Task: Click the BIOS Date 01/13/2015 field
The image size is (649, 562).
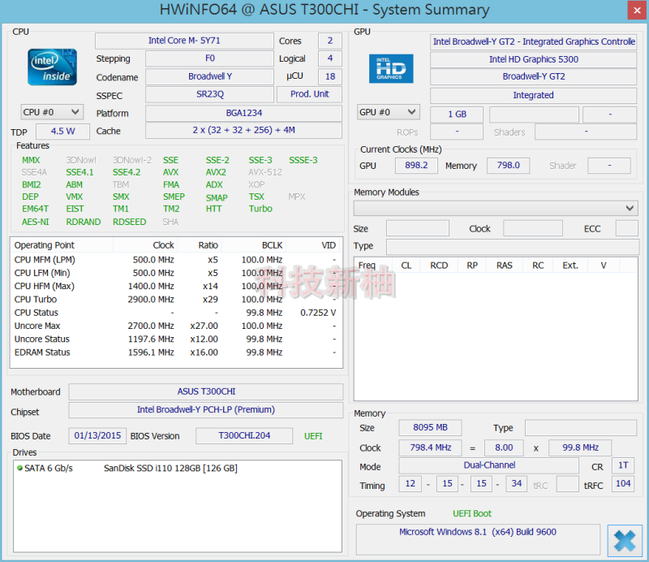Action: (97, 436)
